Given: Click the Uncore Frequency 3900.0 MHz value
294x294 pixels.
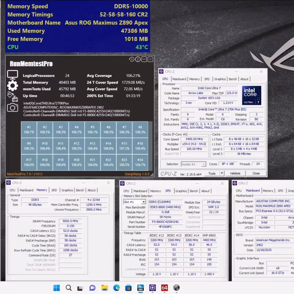Looking at the screenshot, I should click(94, 209).
